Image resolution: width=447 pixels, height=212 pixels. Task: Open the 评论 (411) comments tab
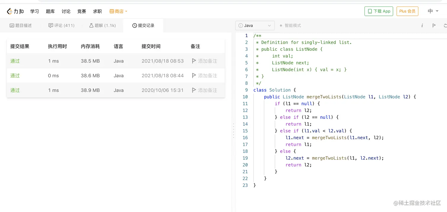pyautogui.click(x=61, y=26)
